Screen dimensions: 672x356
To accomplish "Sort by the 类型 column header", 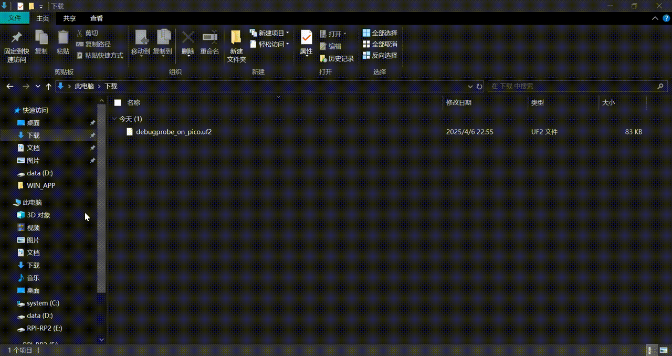I will 537,103.
